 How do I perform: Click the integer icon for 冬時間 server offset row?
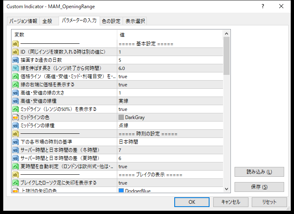coord(16,150)
